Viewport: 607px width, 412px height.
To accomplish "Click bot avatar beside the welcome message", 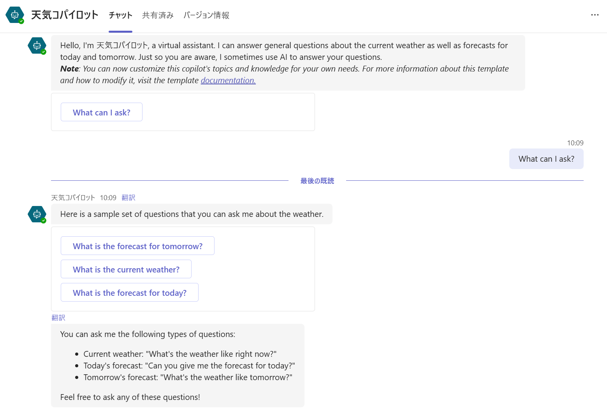I will coord(37,45).
